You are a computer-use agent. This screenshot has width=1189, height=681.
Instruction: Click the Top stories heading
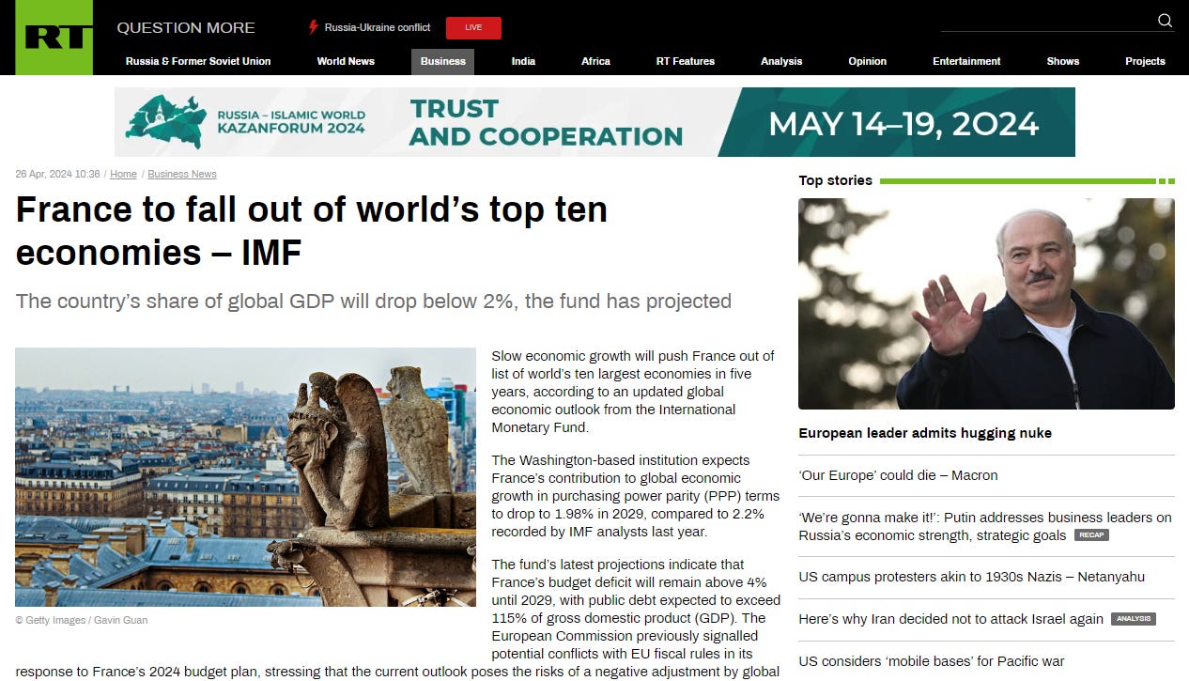(x=835, y=180)
